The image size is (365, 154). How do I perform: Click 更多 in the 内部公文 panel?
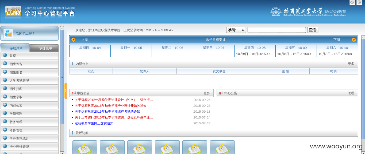[351, 64]
